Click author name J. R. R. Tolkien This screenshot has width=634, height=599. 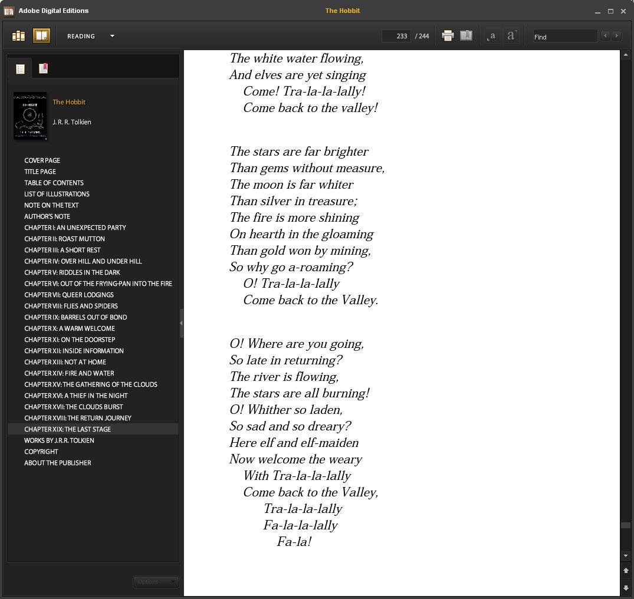71,122
